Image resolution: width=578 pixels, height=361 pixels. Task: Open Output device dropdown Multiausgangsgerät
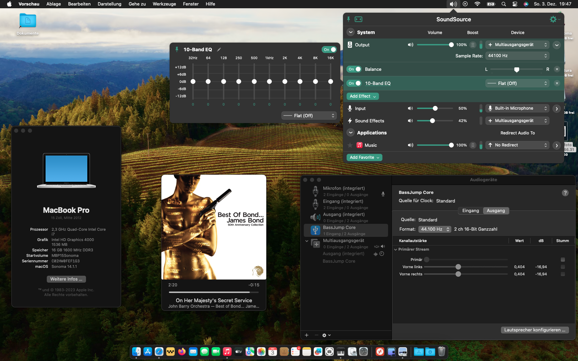click(517, 45)
